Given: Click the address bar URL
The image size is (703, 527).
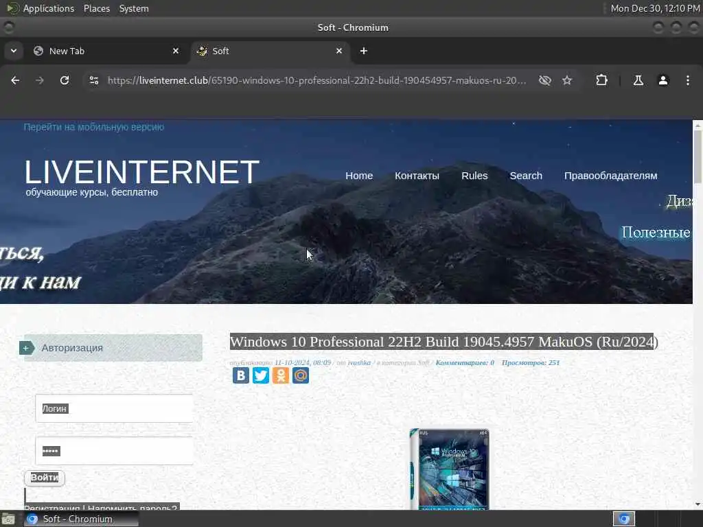Looking at the screenshot, I should coord(316,80).
